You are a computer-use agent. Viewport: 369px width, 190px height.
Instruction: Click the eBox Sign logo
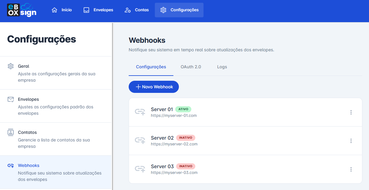pyautogui.click(x=21, y=10)
